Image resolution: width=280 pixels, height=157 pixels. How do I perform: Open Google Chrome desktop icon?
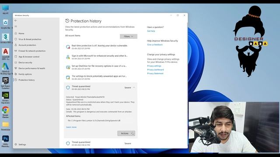point(5,112)
